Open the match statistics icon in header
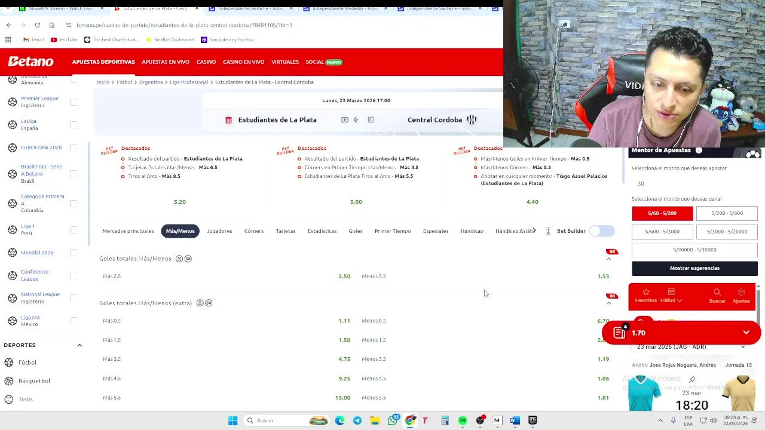 (x=371, y=120)
